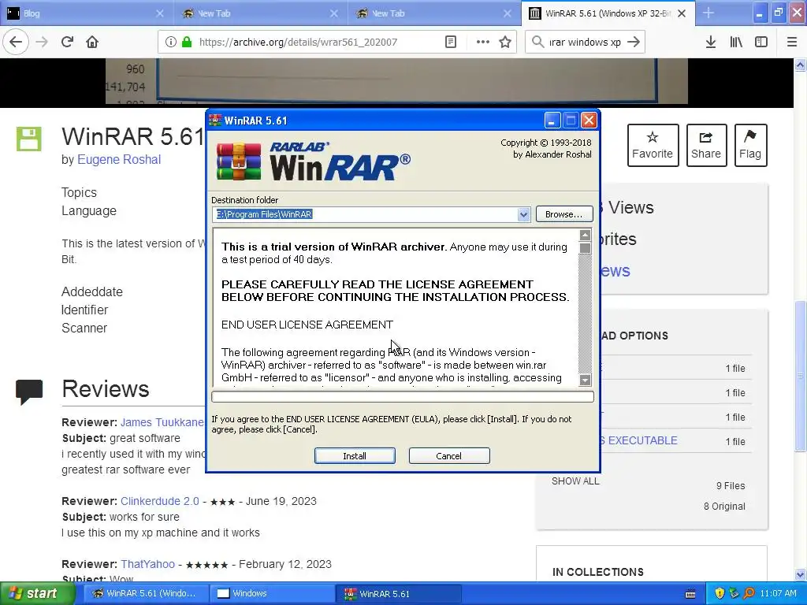Click the Install button in WinRAR
Viewport: 807px width, 605px height.
(x=355, y=456)
